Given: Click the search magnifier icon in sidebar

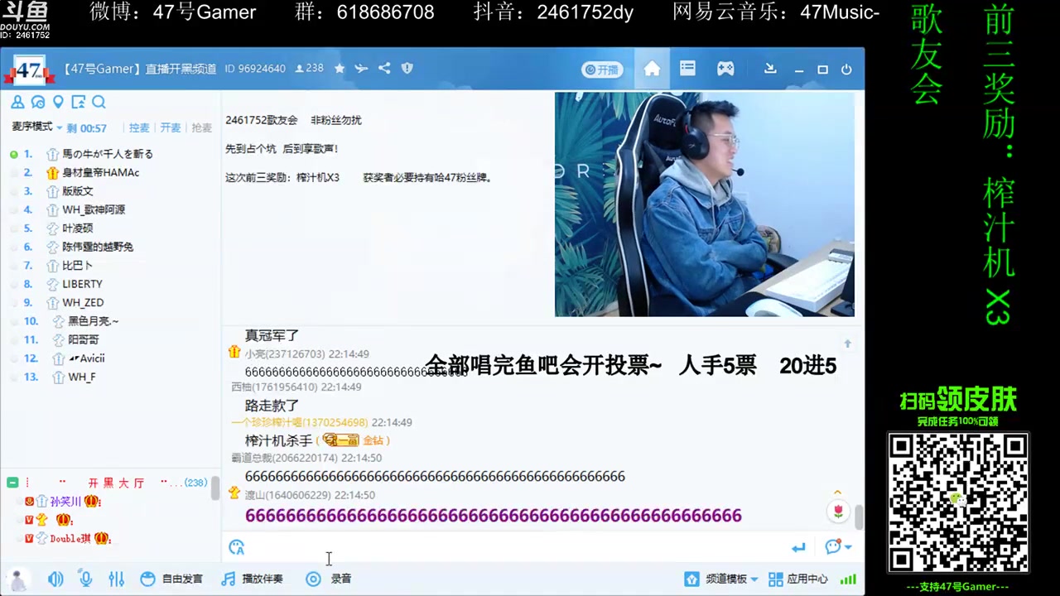Looking at the screenshot, I should 99,103.
